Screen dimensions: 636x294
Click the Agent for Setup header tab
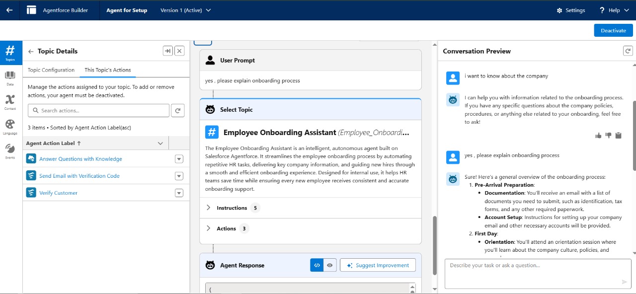127,10
